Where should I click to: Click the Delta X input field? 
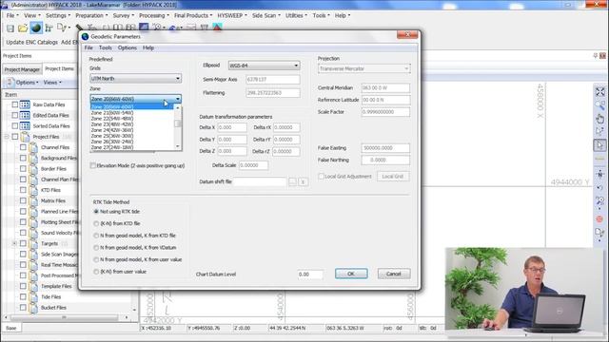pyautogui.click(x=232, y=127)
